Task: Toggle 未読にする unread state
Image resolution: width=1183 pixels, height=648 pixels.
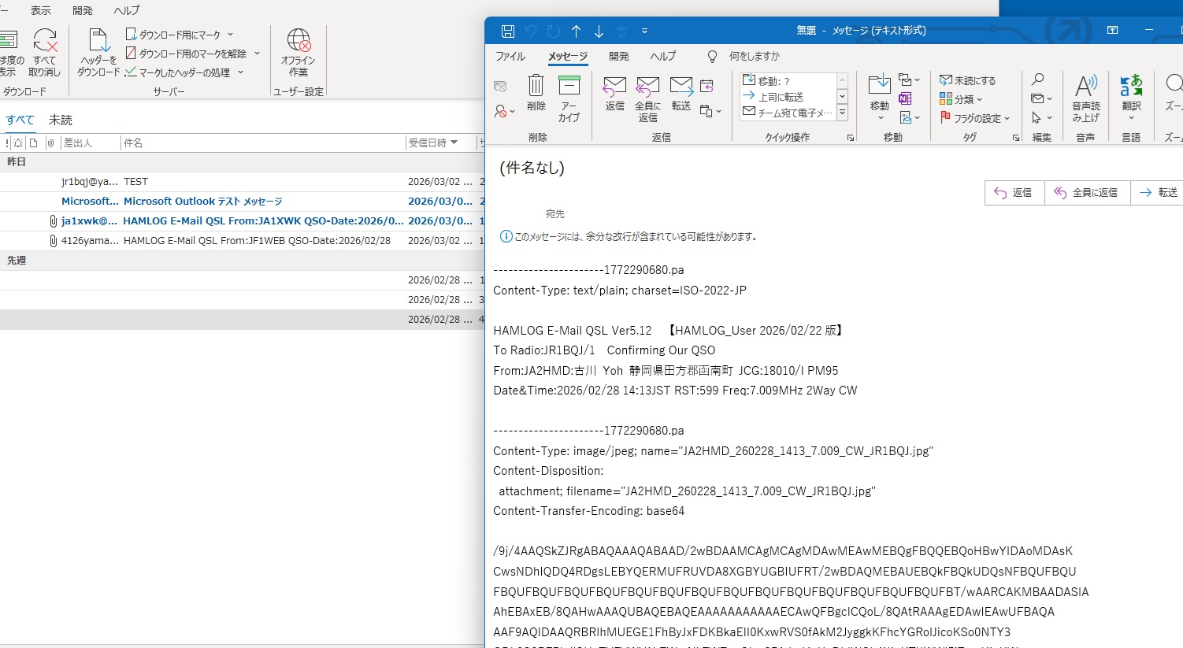Action: (x=968, y=80)
